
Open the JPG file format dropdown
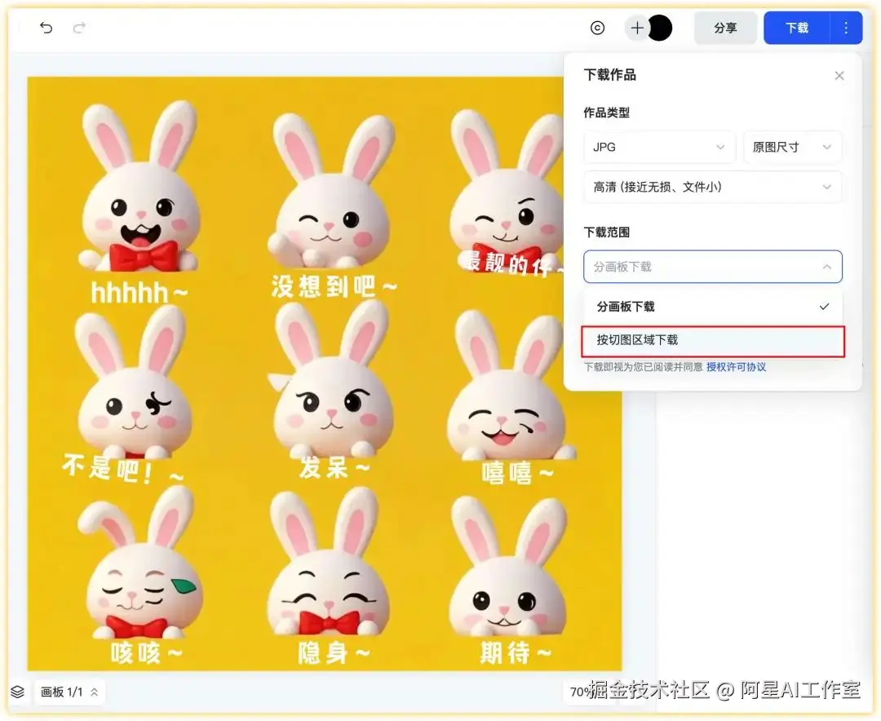(x=659, y=147)
